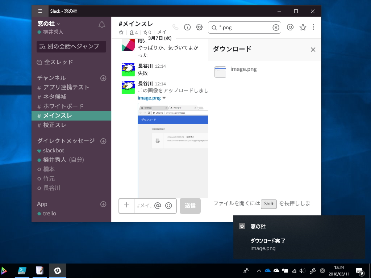View the 4 channel members

[133, 32]
